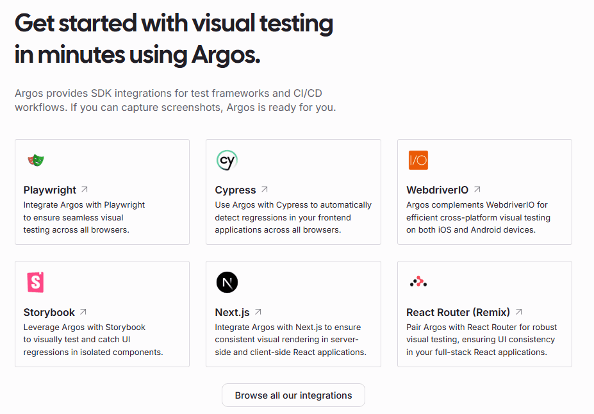Image resolution: width=594 pixels, height=414 pixels.
Task: Open the Next.js integration link title
Action: tap(232, 312)
